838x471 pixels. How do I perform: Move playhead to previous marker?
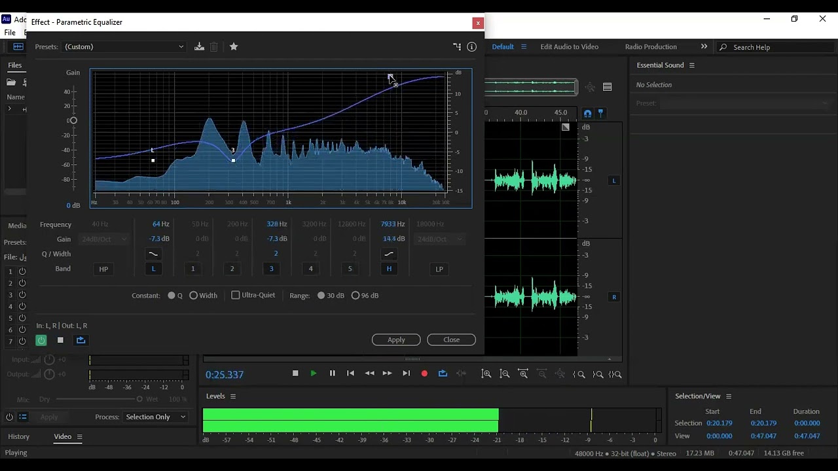350,373
